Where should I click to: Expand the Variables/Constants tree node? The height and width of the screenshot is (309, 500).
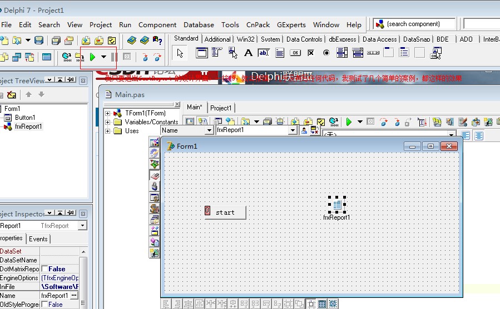107,122
